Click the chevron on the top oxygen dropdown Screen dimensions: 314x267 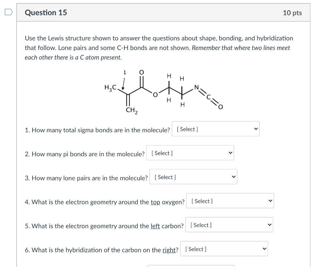(x=270, y=200)
